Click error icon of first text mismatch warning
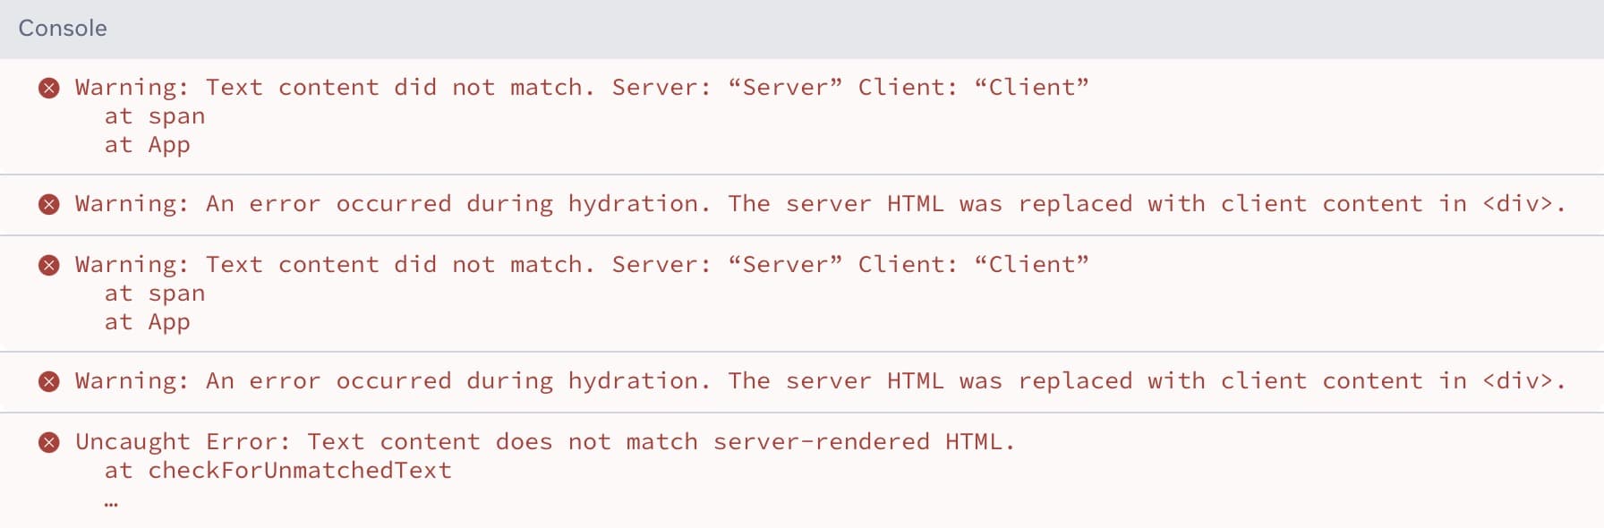This screenshot has height=528, width=1604. pos(49,88)
